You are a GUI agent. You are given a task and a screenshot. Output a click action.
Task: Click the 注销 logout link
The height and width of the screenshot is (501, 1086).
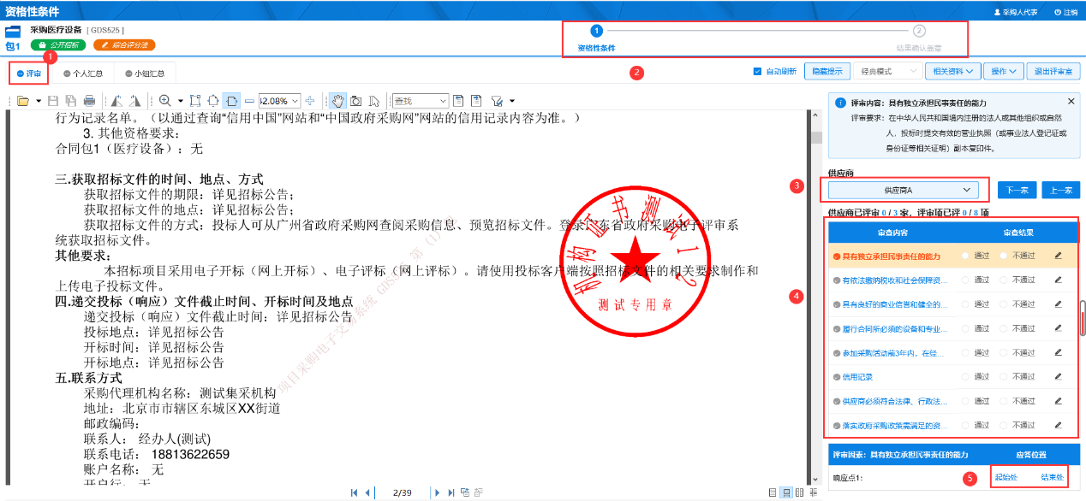point(1066,12)
